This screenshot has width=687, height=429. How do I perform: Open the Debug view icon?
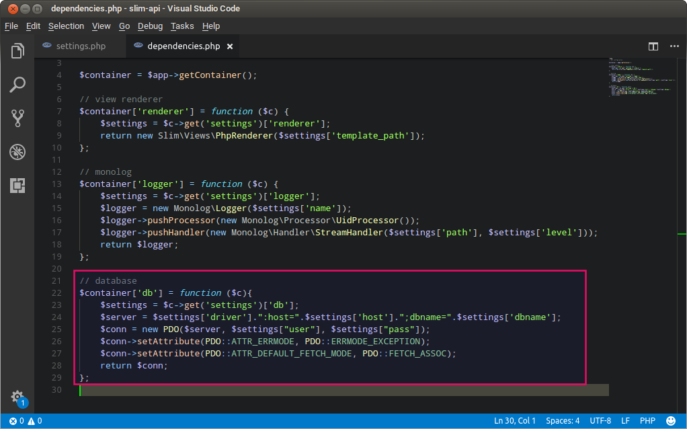pos(17,152)
